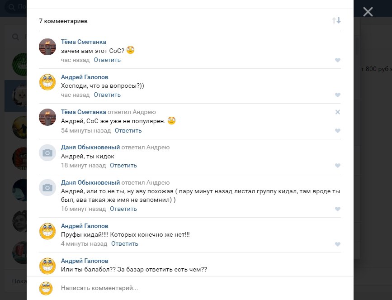Toggle the comment sort order arrows

coord(336,20)
